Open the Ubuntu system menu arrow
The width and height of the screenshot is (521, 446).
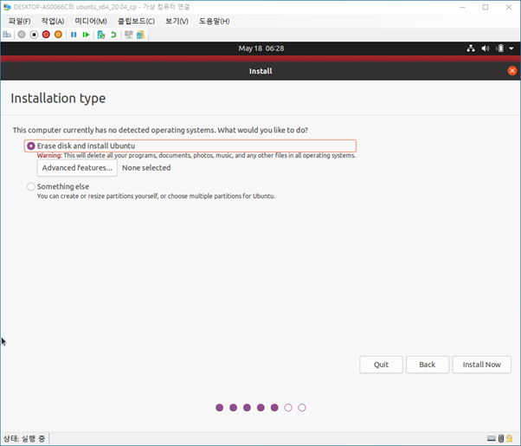coord(511,48)
